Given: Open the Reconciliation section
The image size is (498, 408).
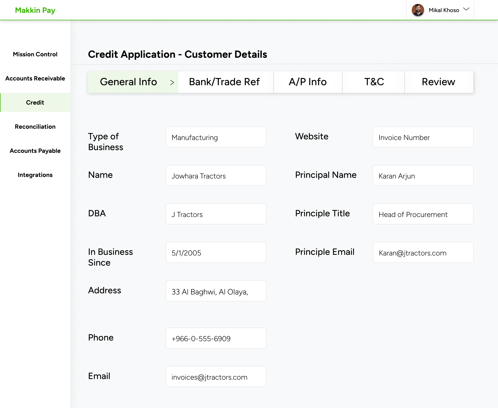Looking at the screenshot, I should coord(35,127).
